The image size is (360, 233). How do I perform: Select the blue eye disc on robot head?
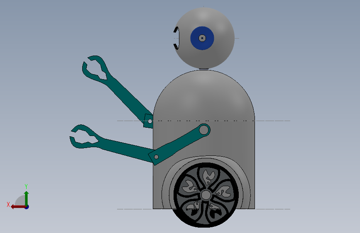[x=202, y=38]
